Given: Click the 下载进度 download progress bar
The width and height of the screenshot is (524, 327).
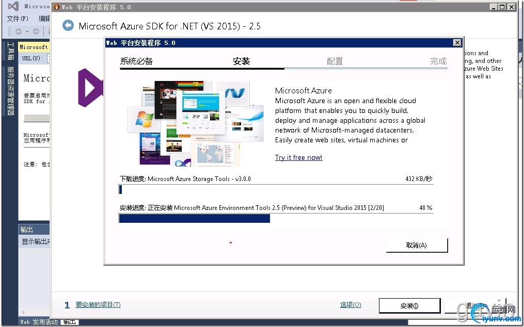Looking at the screenshot, I should pos(276,189).
